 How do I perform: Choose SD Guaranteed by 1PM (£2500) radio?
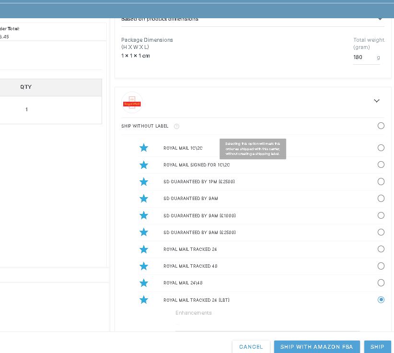(381, 181)
